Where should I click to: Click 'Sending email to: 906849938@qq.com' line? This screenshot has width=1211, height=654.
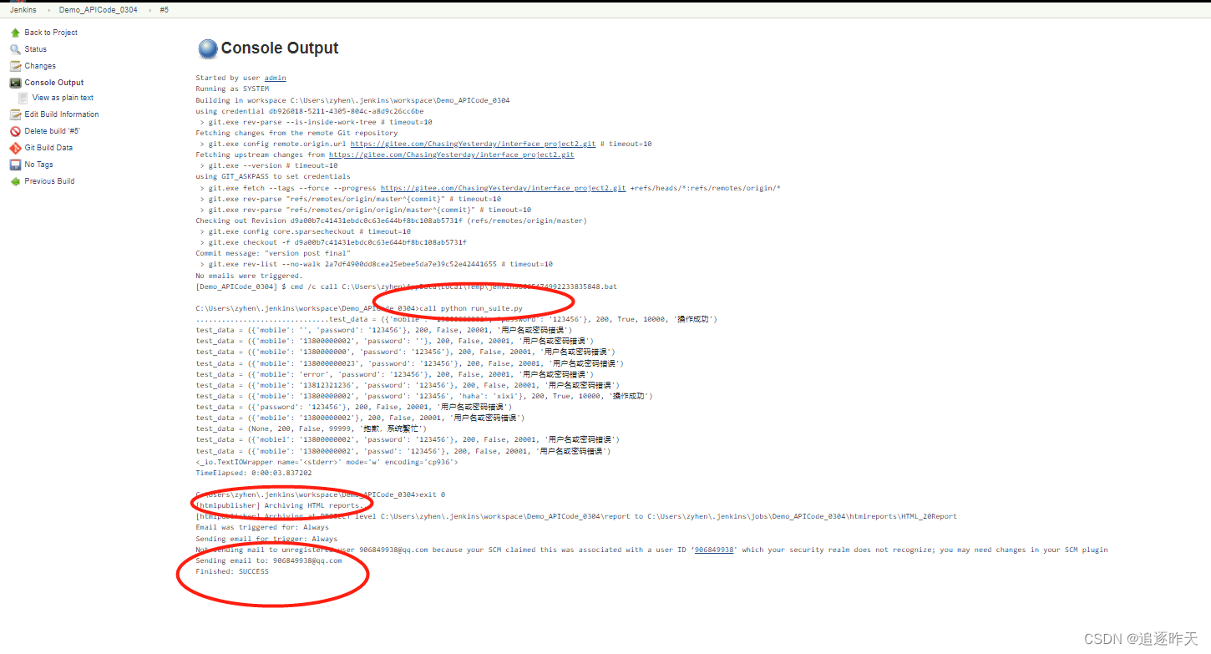[x=269, y=560]
